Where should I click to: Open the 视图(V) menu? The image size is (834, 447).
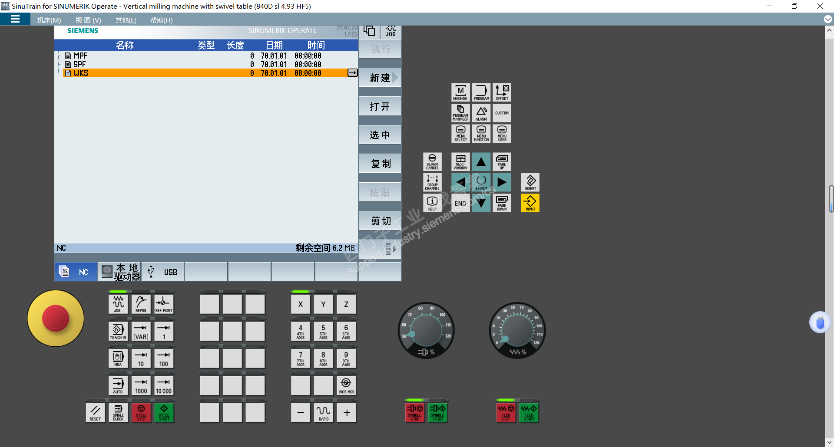pyautogui.click(x=88, y=20)
